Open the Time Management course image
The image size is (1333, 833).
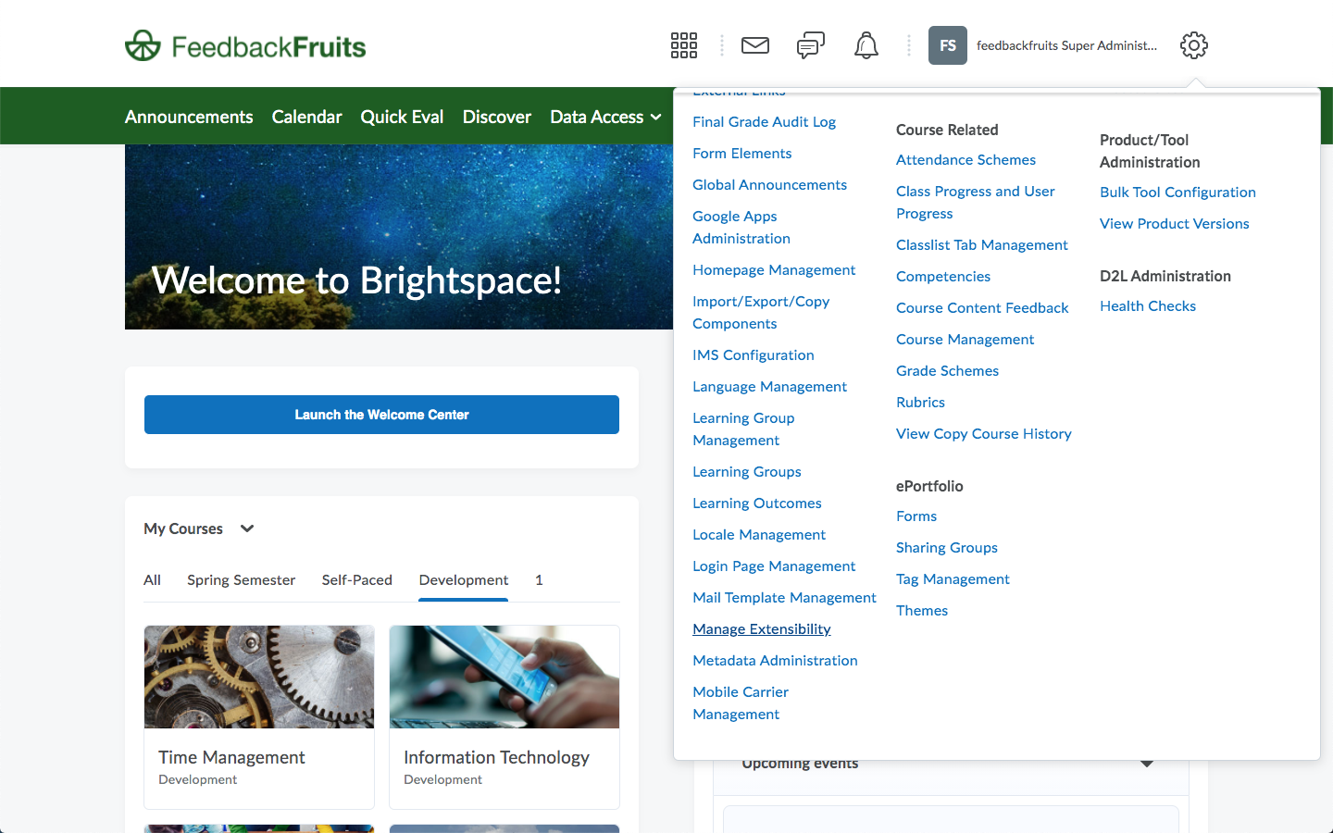coord(259,677)
